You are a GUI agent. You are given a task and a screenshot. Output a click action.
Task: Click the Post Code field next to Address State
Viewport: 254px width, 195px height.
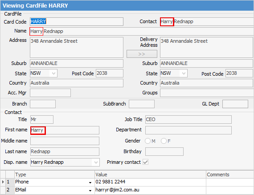(x=110, y=73)
